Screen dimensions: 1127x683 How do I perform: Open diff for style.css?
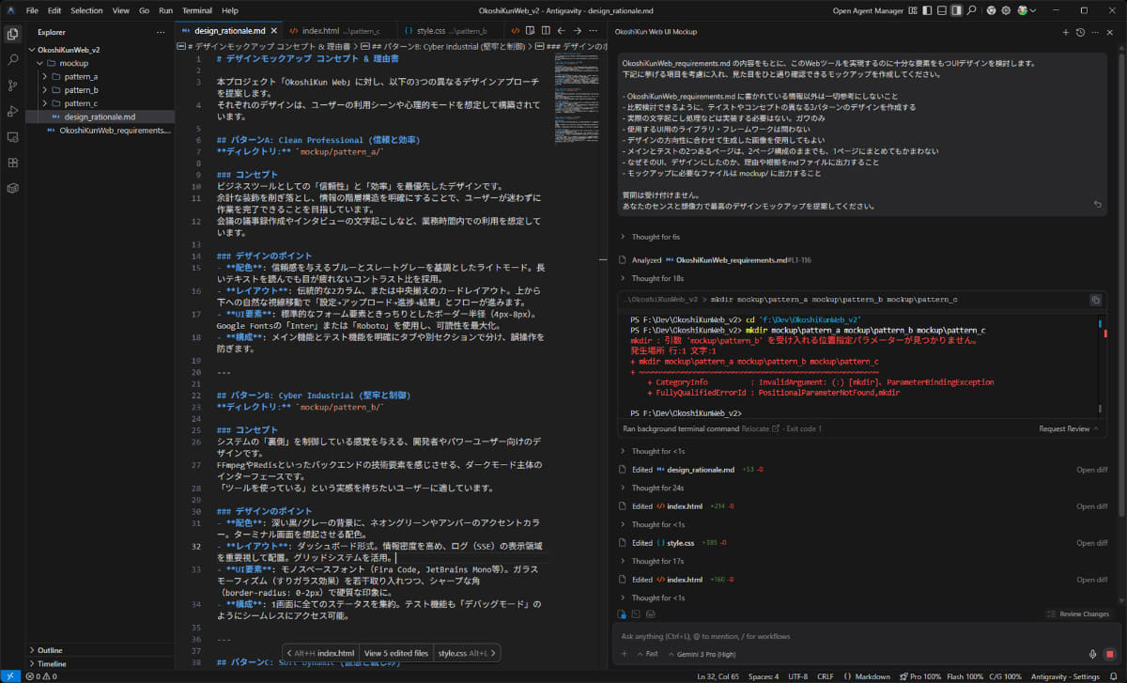pyautogui.click(x=1092, y=543)
